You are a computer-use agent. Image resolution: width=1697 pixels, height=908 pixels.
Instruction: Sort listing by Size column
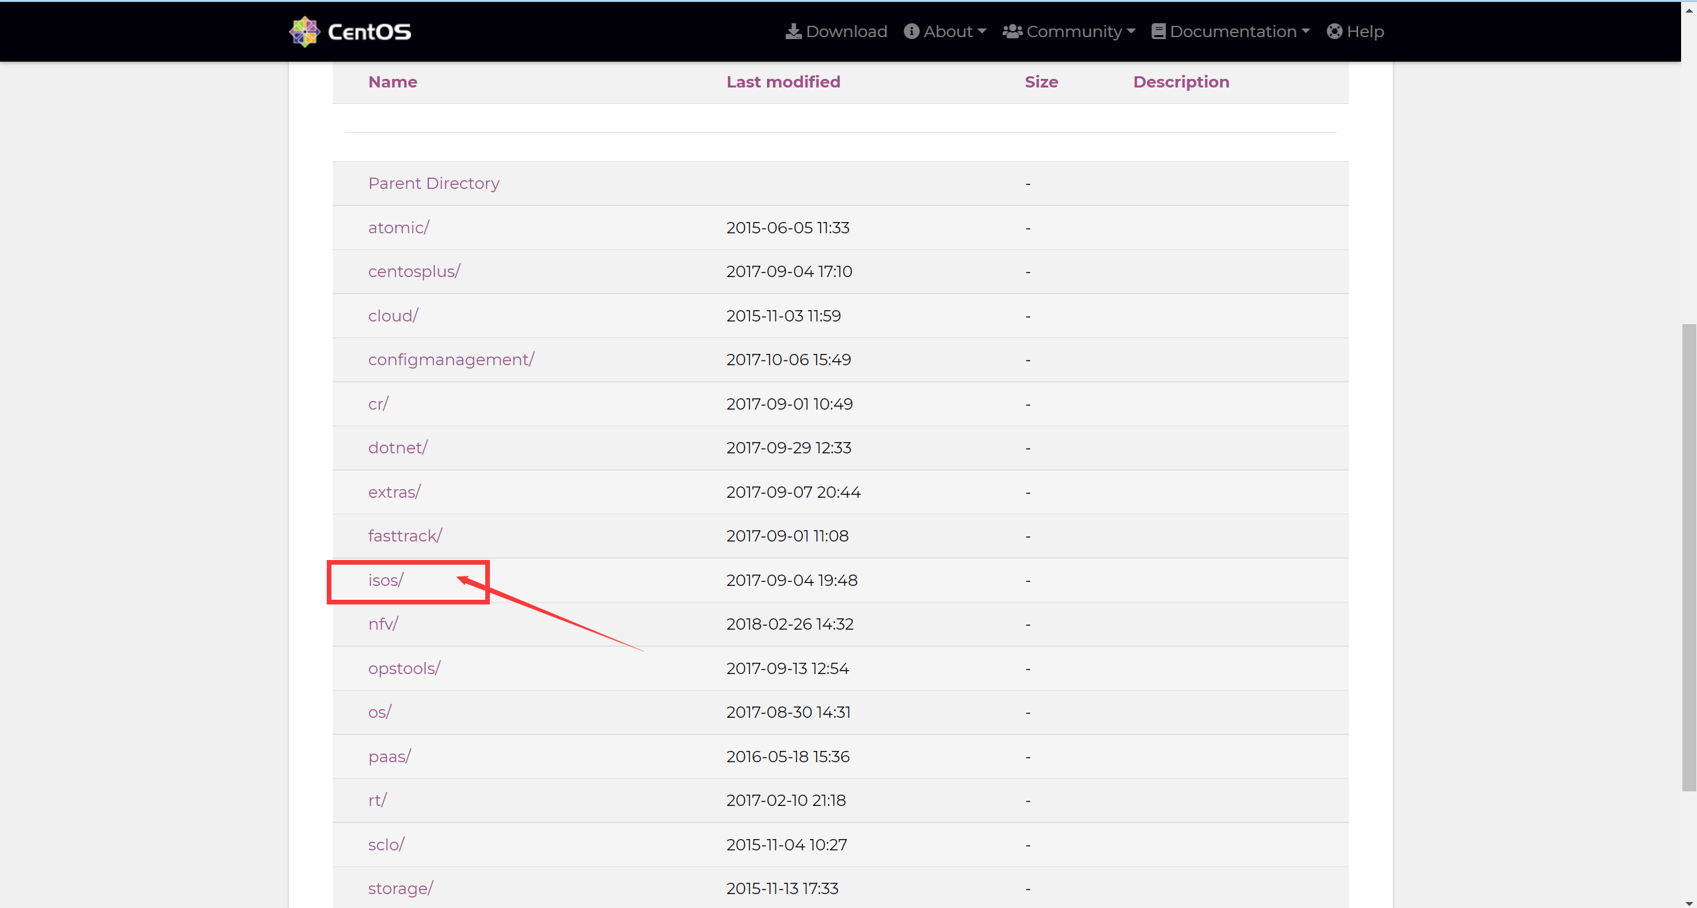point(1041,82)
